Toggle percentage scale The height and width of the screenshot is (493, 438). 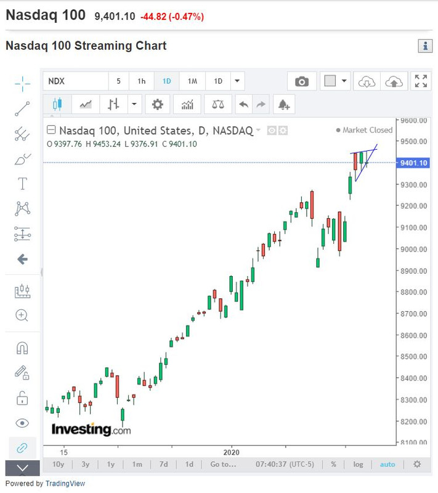[x=333, y=464]
